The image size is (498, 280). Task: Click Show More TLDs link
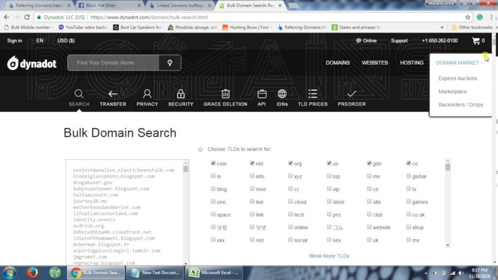(x=329, y=256)
